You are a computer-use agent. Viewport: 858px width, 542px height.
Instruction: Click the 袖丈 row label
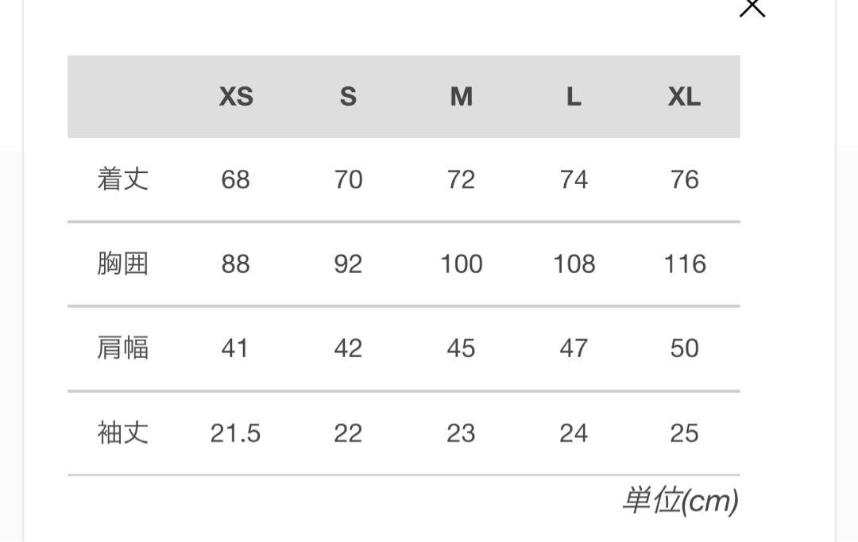click(x=122, y=432)
